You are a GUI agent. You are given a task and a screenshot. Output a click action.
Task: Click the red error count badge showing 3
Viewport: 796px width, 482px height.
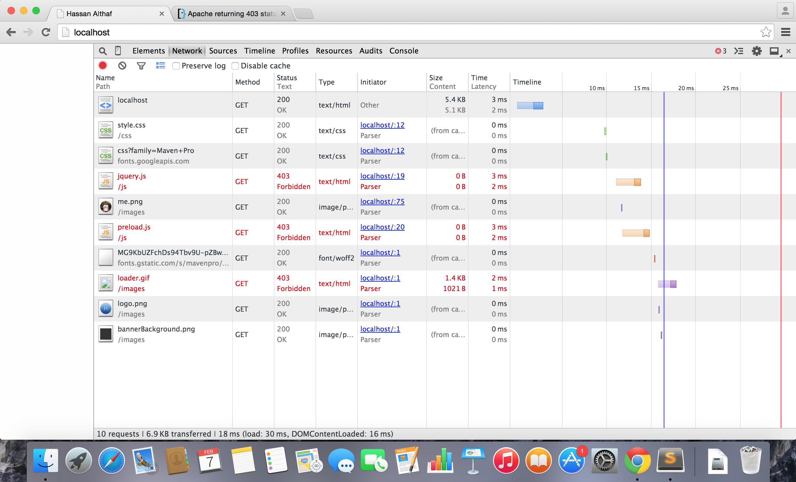point(721,51)
